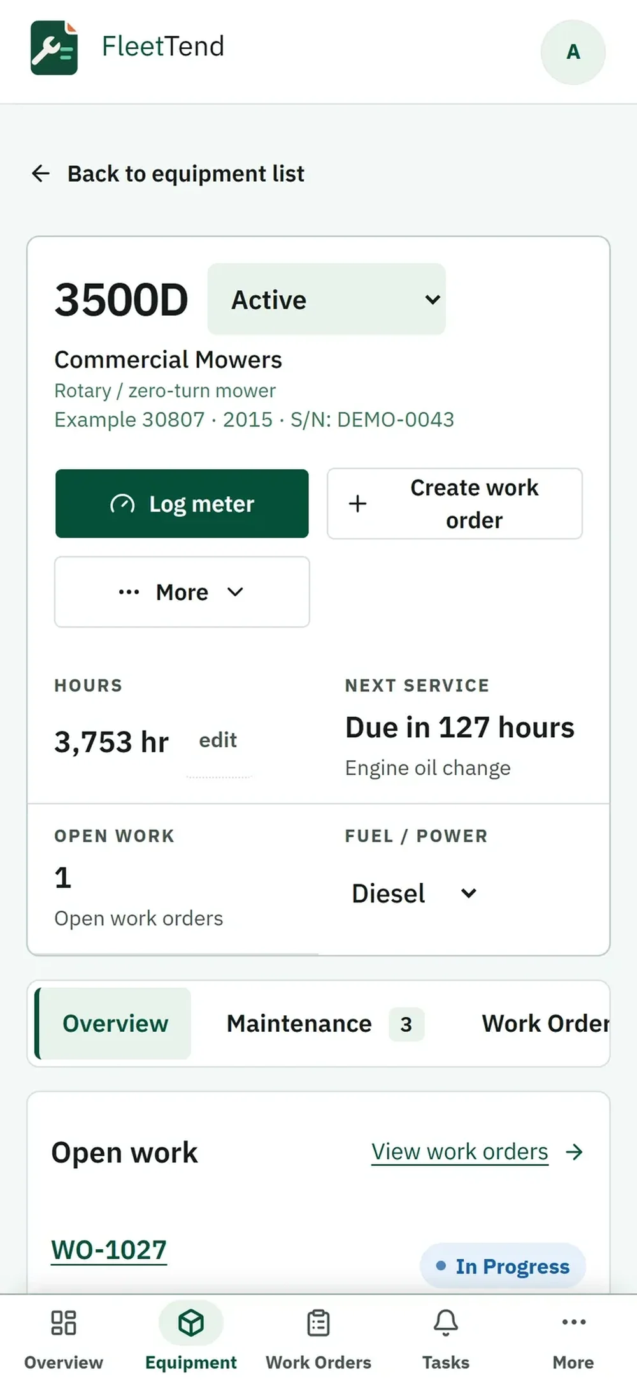Click the FleetTend brand name

163,47
